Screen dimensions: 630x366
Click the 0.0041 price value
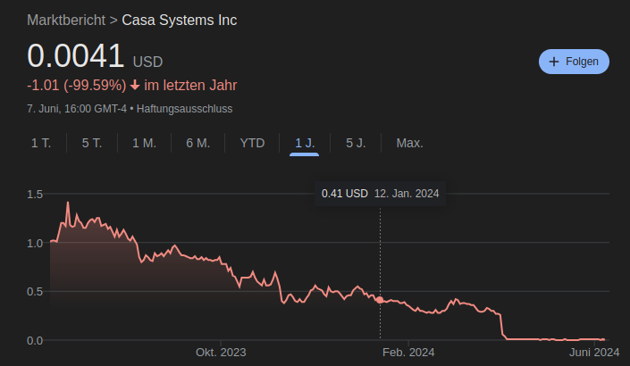pos(76,55)
